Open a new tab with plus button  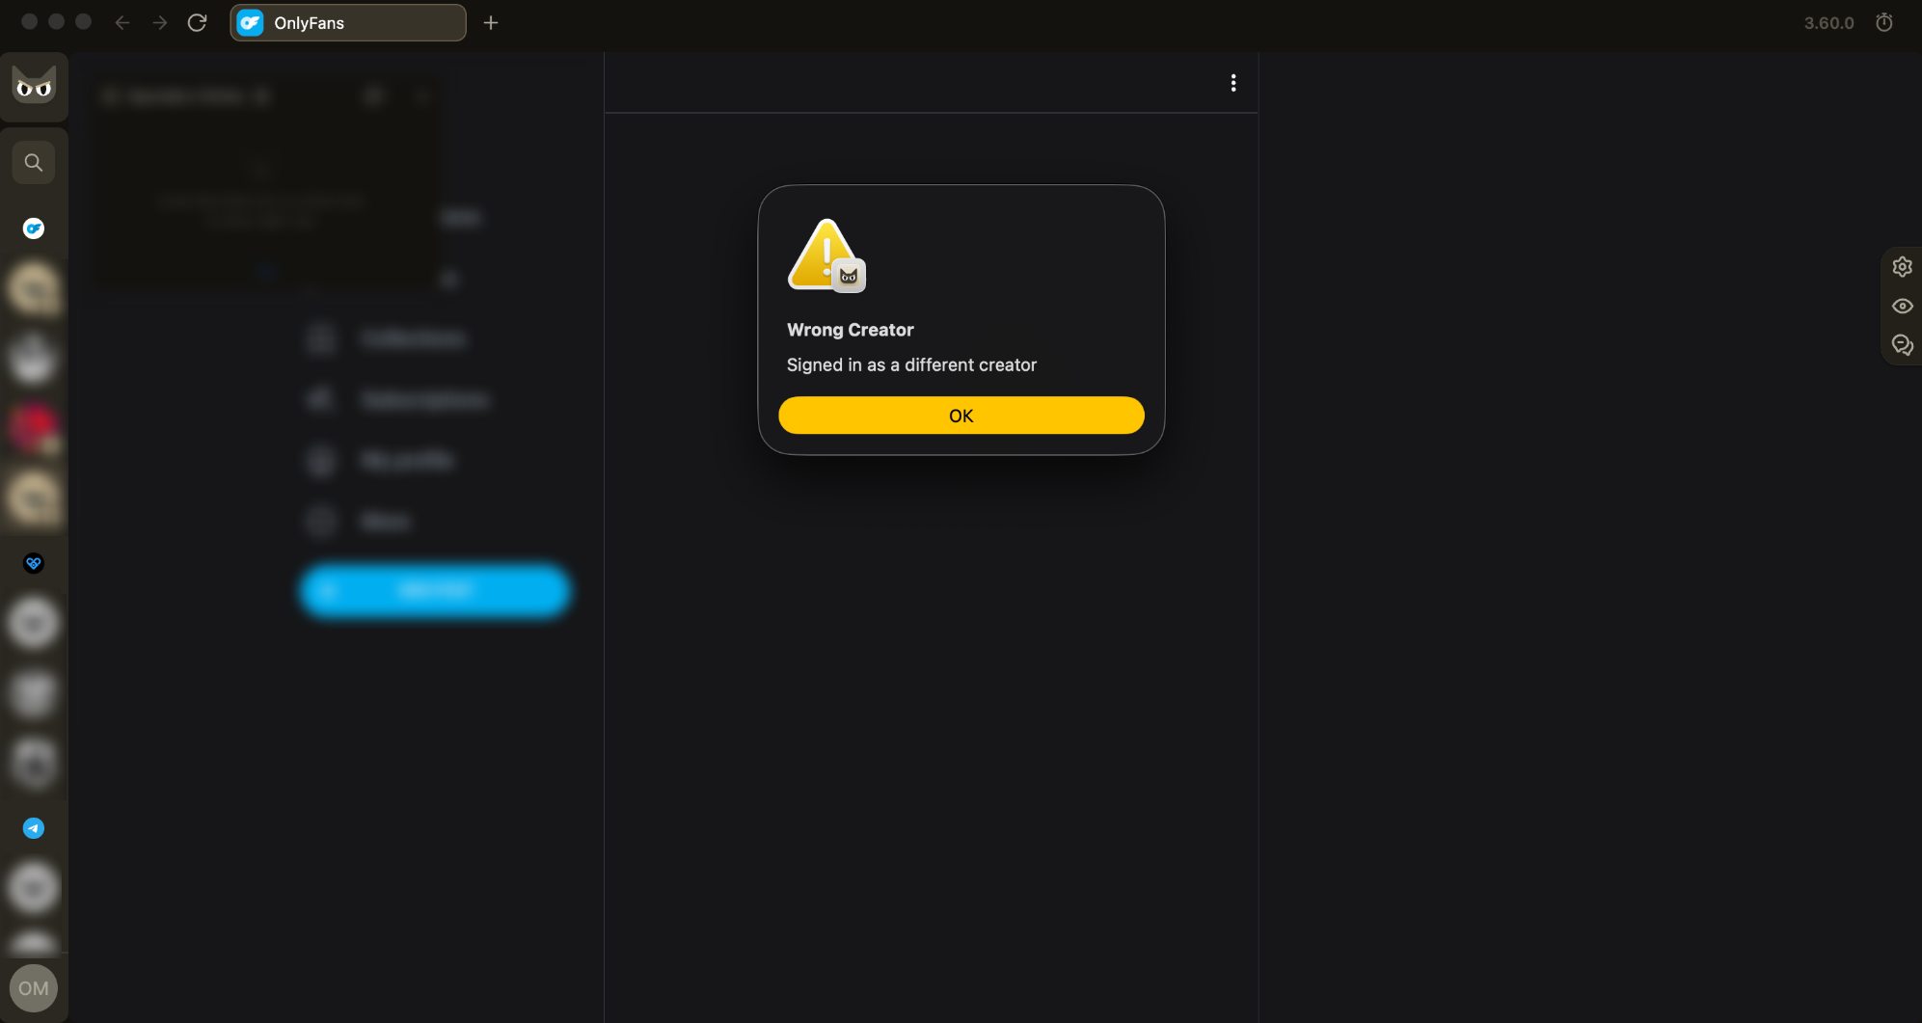(x=491, y=22)
